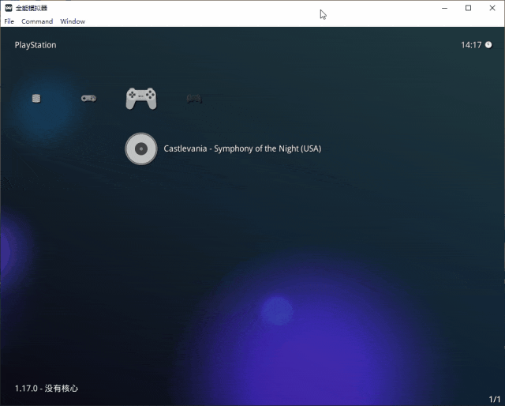The height and width of the screenshot is (406, 505).
Task: Maximize the emulator window
Action: point(468,8)
